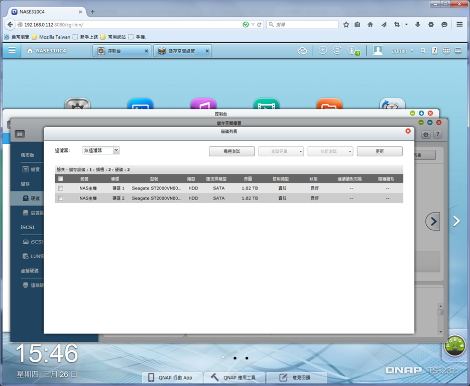Open resource monitor dashboard gauge icon

455,345
